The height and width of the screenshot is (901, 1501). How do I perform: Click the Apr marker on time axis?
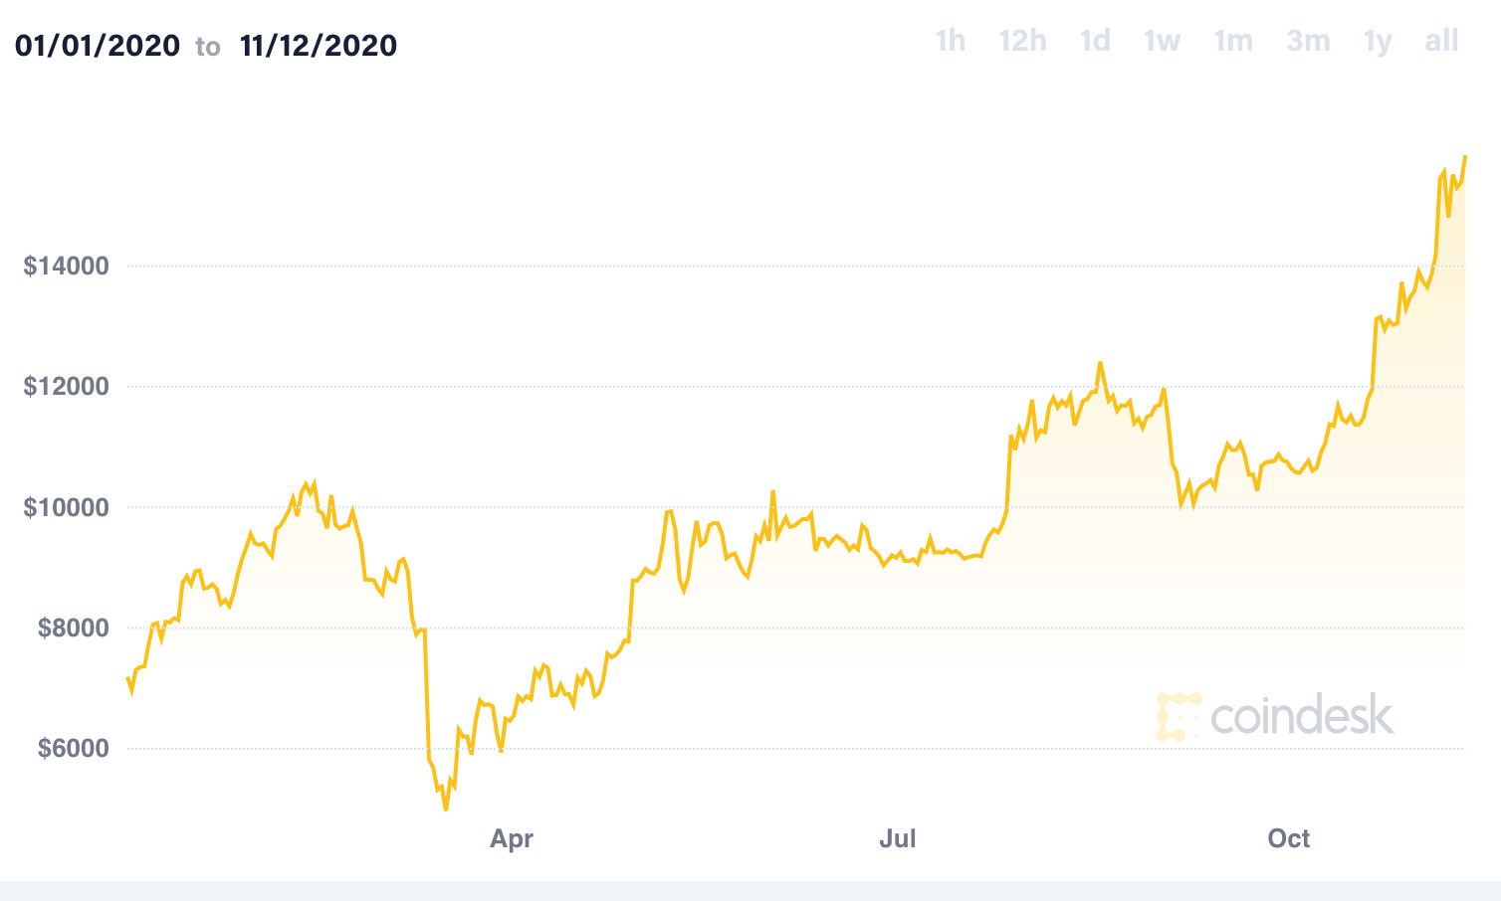pyautogui.click(x=512, y=839)
